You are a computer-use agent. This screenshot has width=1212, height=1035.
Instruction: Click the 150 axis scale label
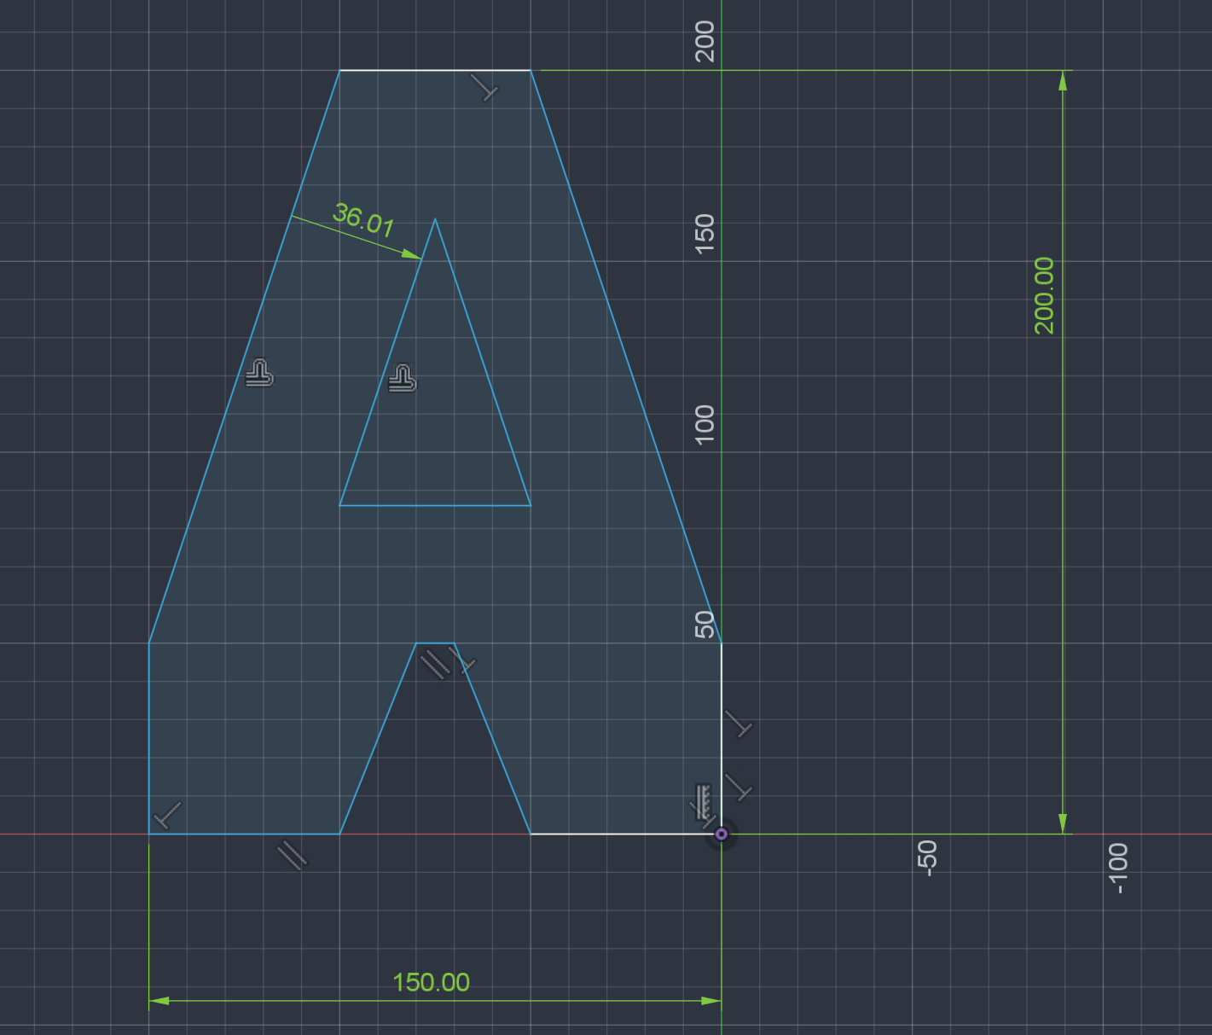point(705,233)
